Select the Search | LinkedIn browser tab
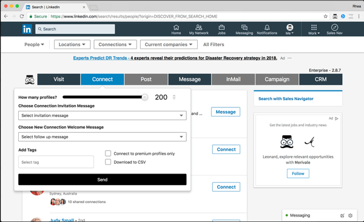Viewport: 364px width, 222px height. [55, 7]
